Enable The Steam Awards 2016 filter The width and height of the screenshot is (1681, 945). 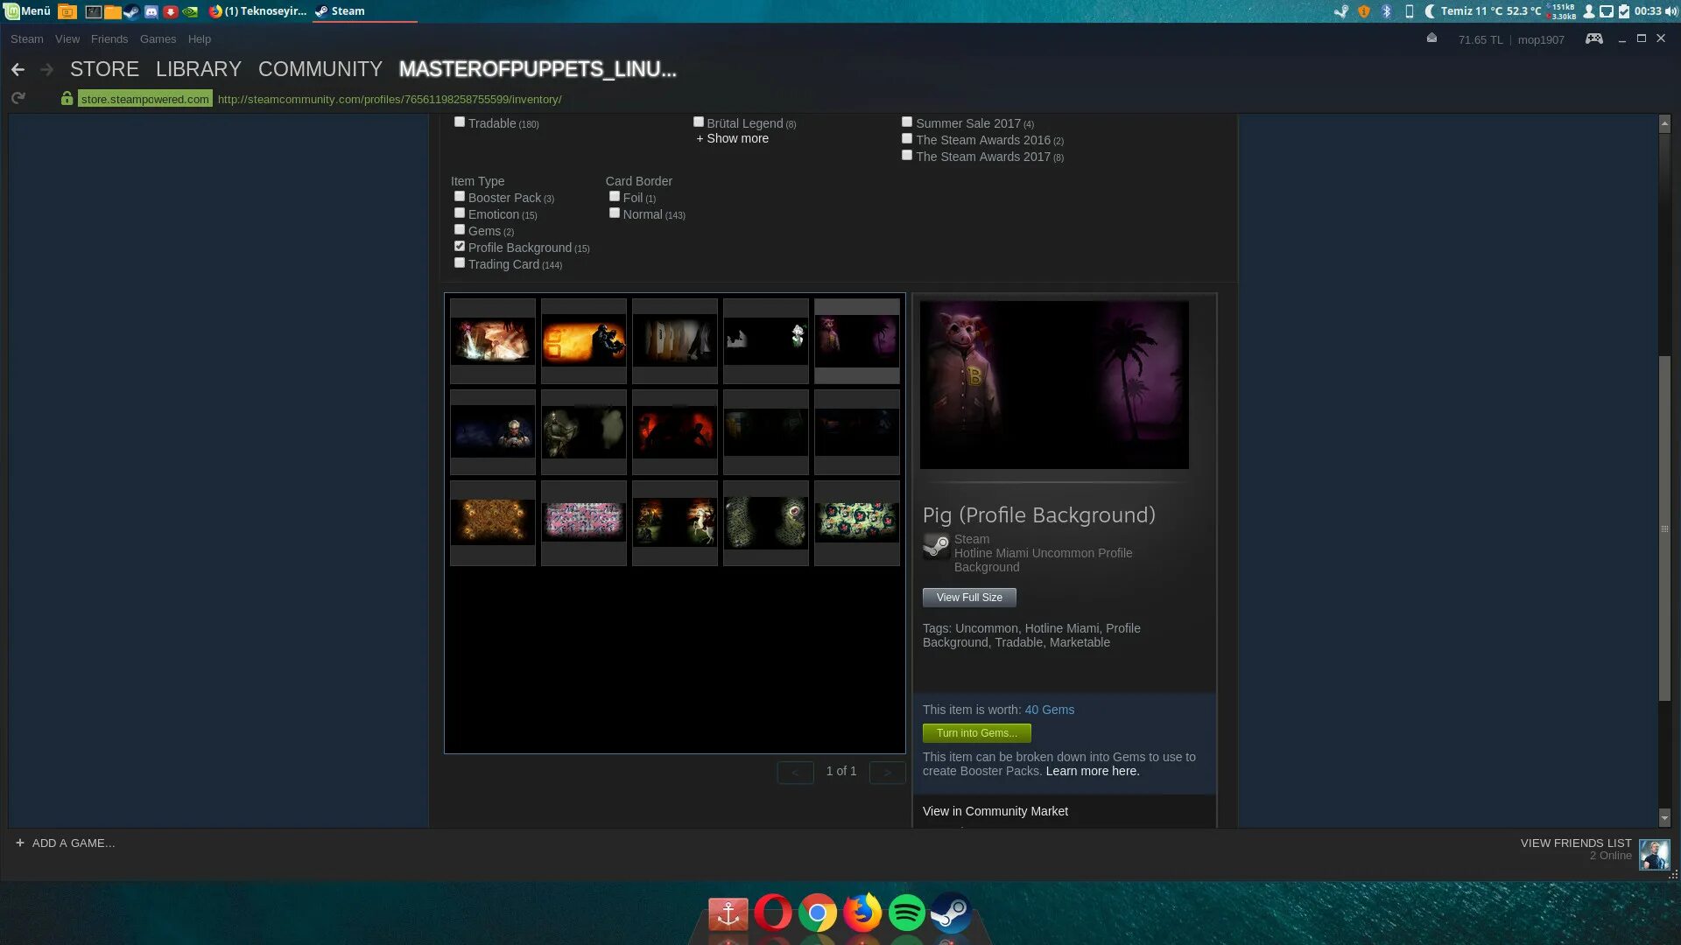tap(907, 138)
